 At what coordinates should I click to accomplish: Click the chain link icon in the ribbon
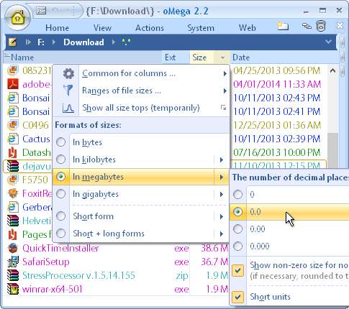point(307,26)
